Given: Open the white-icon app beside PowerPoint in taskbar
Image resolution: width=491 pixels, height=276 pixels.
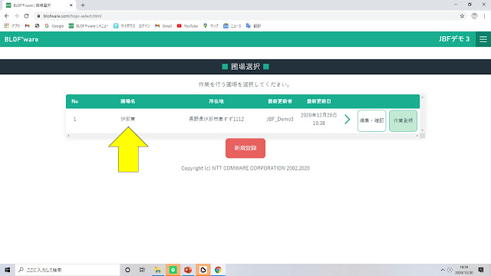Looking at the screenshot, I should coord(203,270).
